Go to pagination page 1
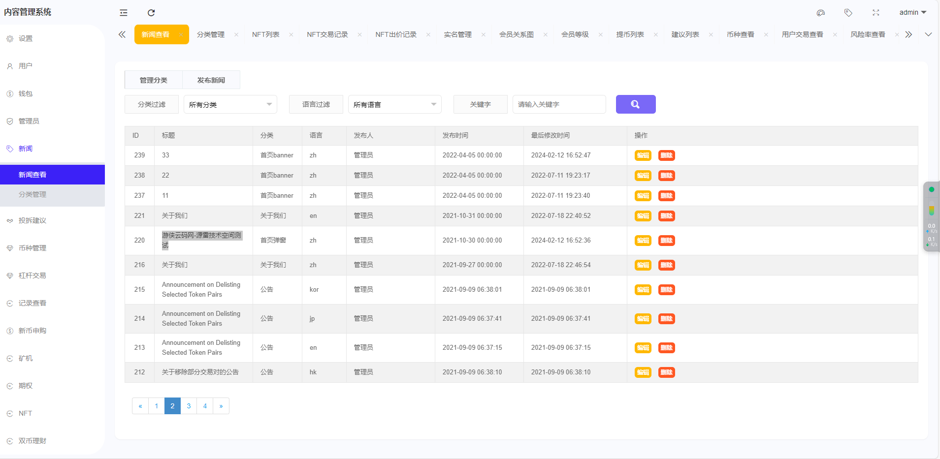Screen dimensions: 940x459 click(x=157, y=406)
